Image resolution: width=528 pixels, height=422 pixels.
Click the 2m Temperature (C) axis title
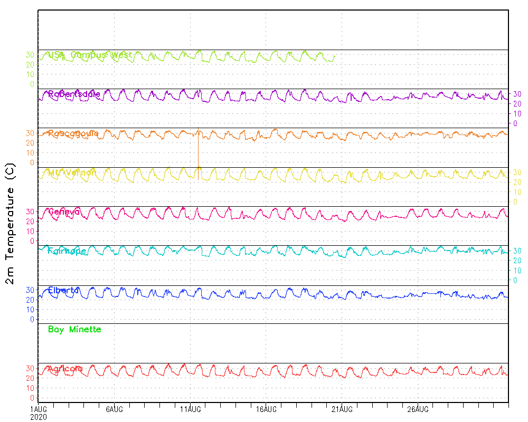(x=10, y=224)
